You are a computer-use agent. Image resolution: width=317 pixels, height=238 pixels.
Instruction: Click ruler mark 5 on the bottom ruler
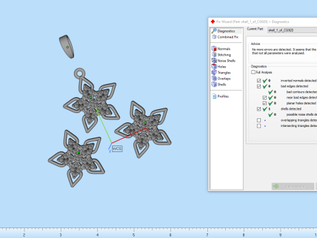click(133, 235)
